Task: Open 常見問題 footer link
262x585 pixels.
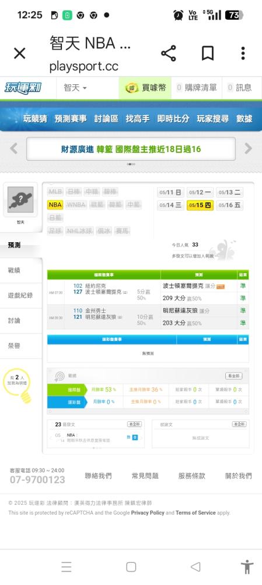Action: pos(145,476)
